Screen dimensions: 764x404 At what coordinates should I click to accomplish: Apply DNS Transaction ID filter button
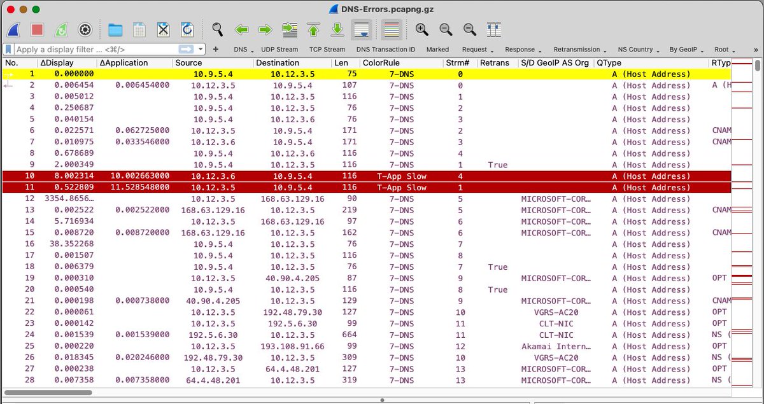pos(386,49)
